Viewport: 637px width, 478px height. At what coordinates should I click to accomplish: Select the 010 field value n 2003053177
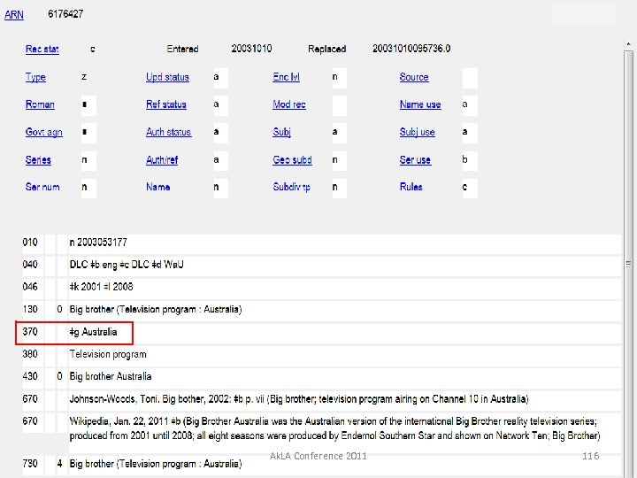point(98,243)
